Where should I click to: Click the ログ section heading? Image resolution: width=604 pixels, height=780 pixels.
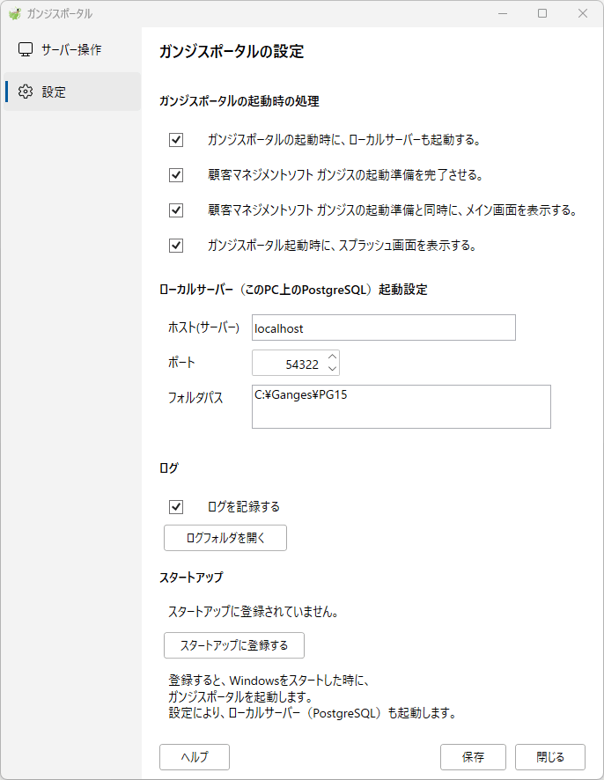(x=169, y=467)
